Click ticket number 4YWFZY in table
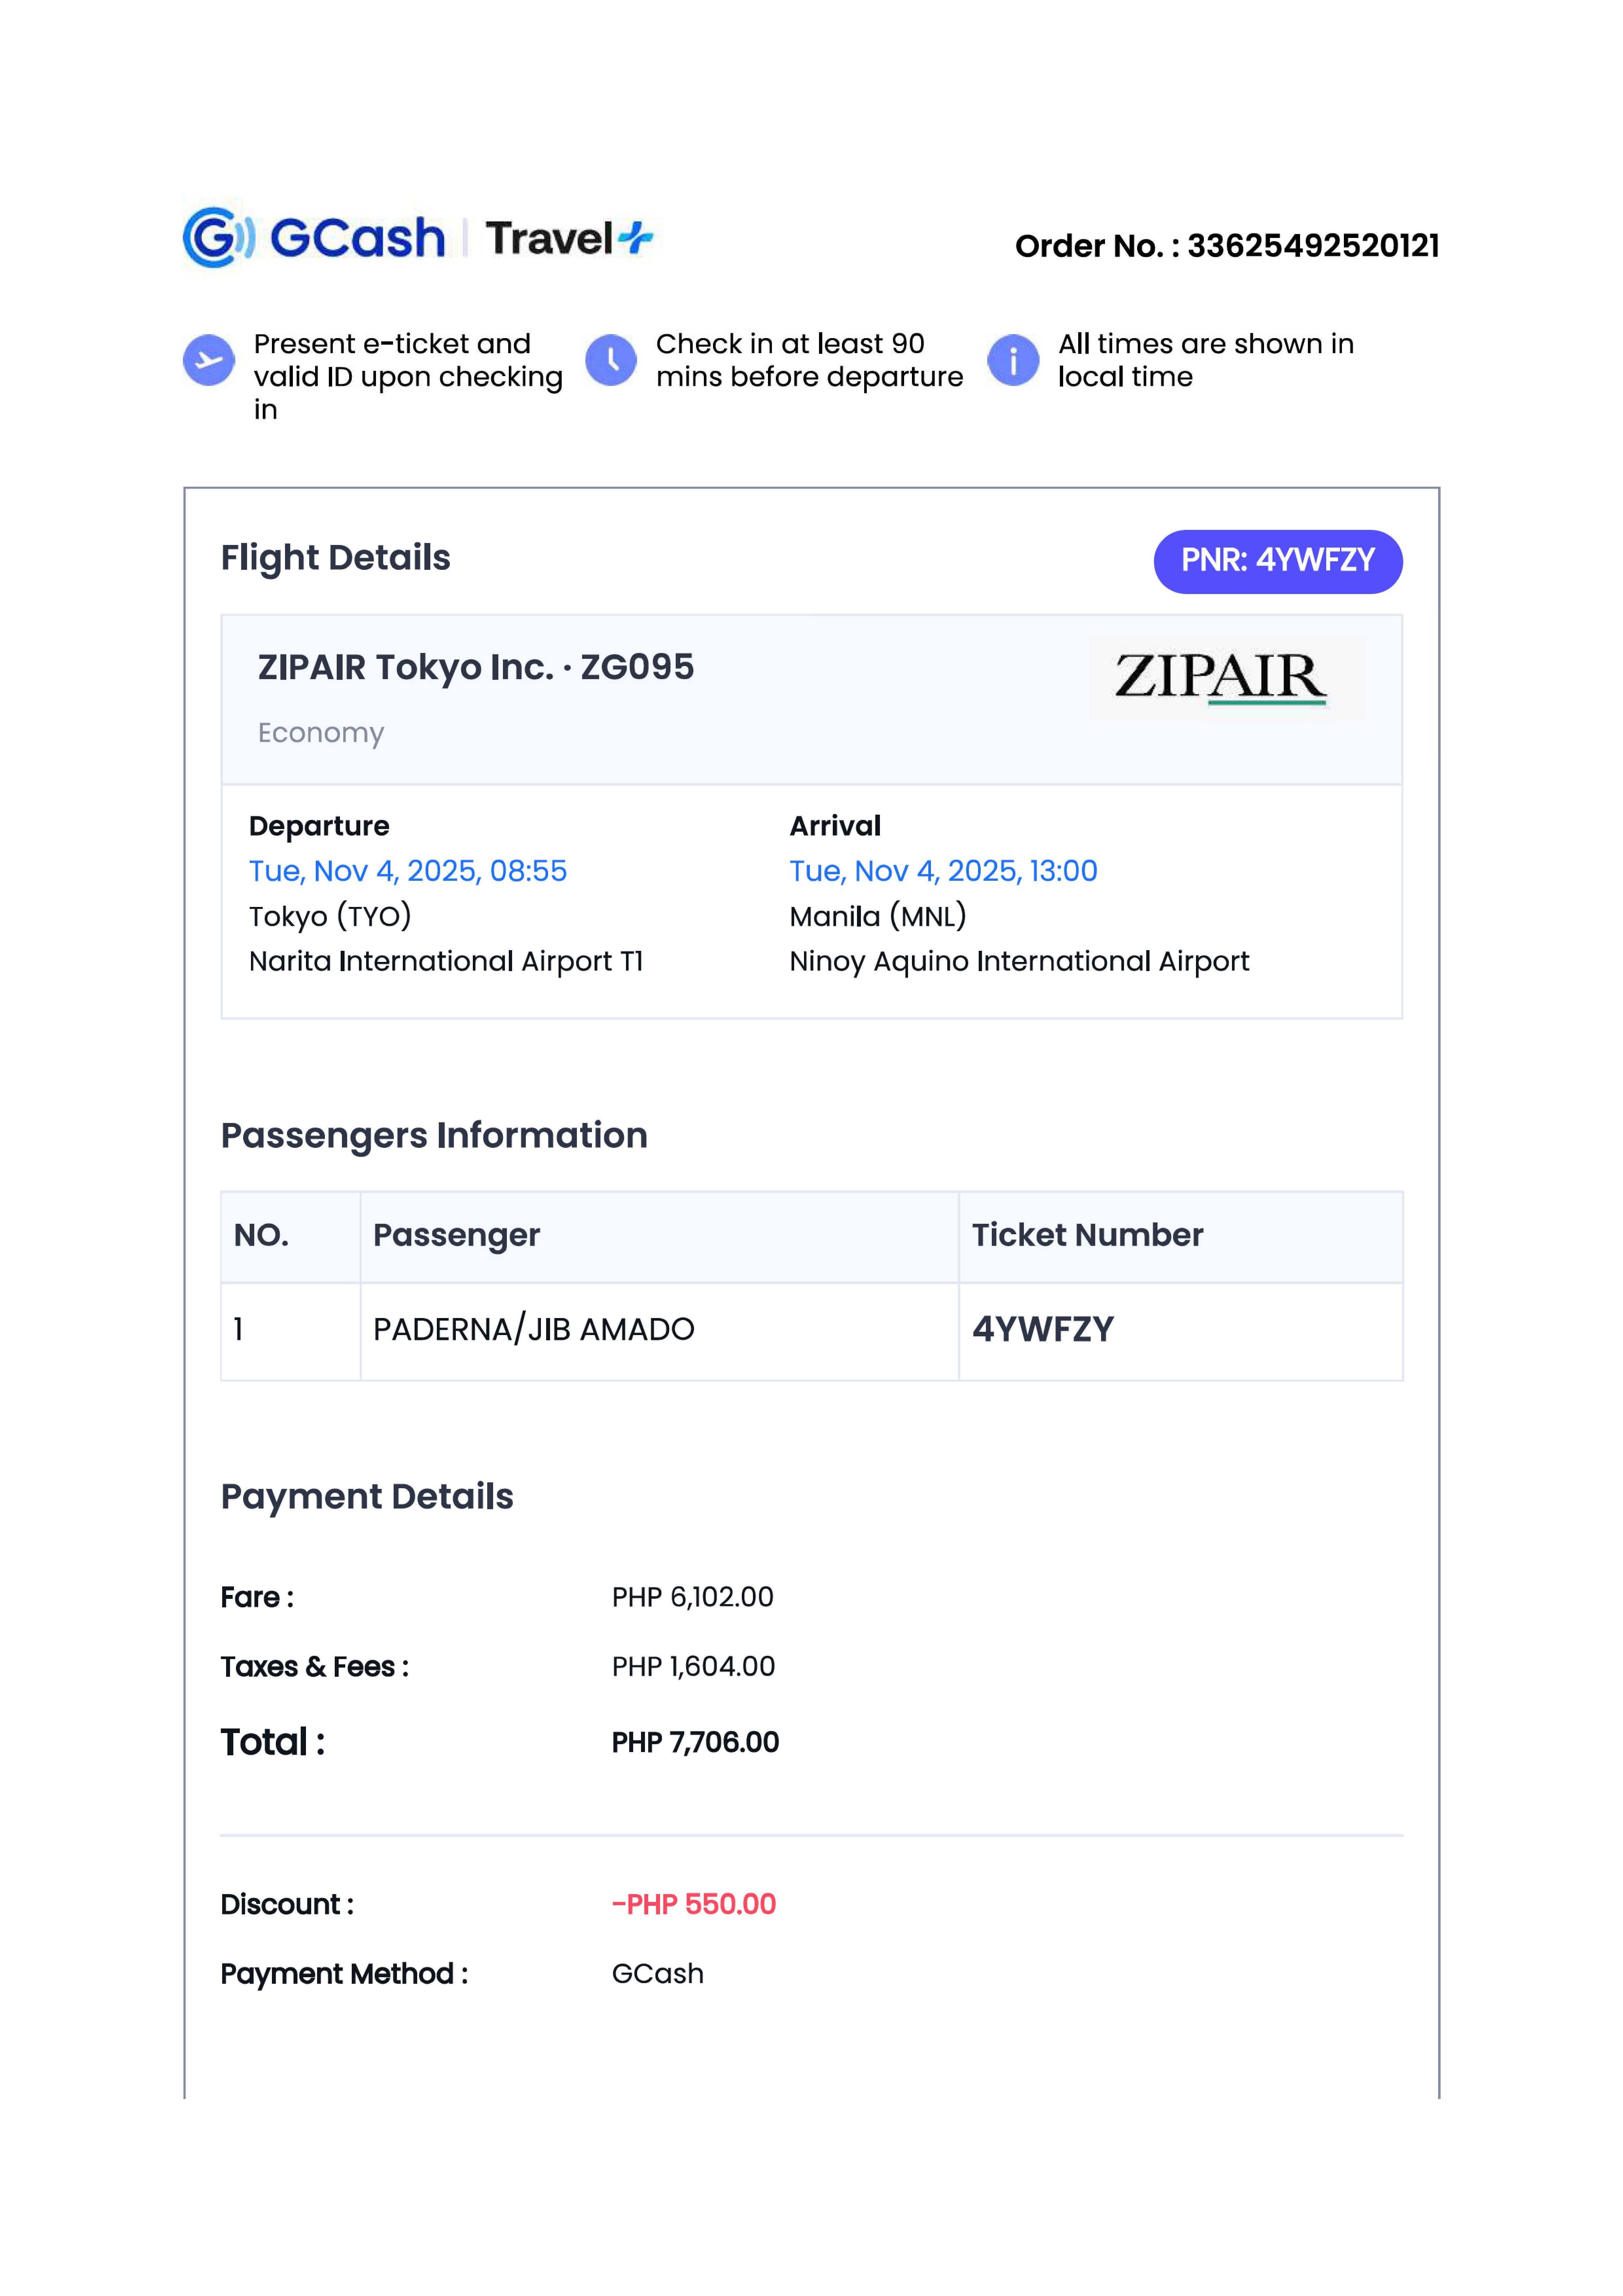 click(1042, 1329)
